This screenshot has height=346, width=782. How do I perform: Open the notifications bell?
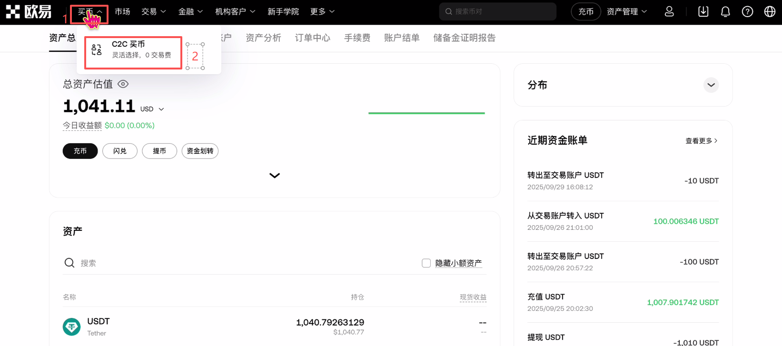(725, 11)
